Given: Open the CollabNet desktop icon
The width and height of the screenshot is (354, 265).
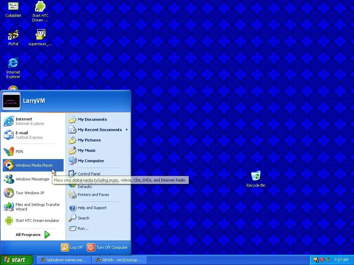Looking at the screenshot, I should click(13, 9).
